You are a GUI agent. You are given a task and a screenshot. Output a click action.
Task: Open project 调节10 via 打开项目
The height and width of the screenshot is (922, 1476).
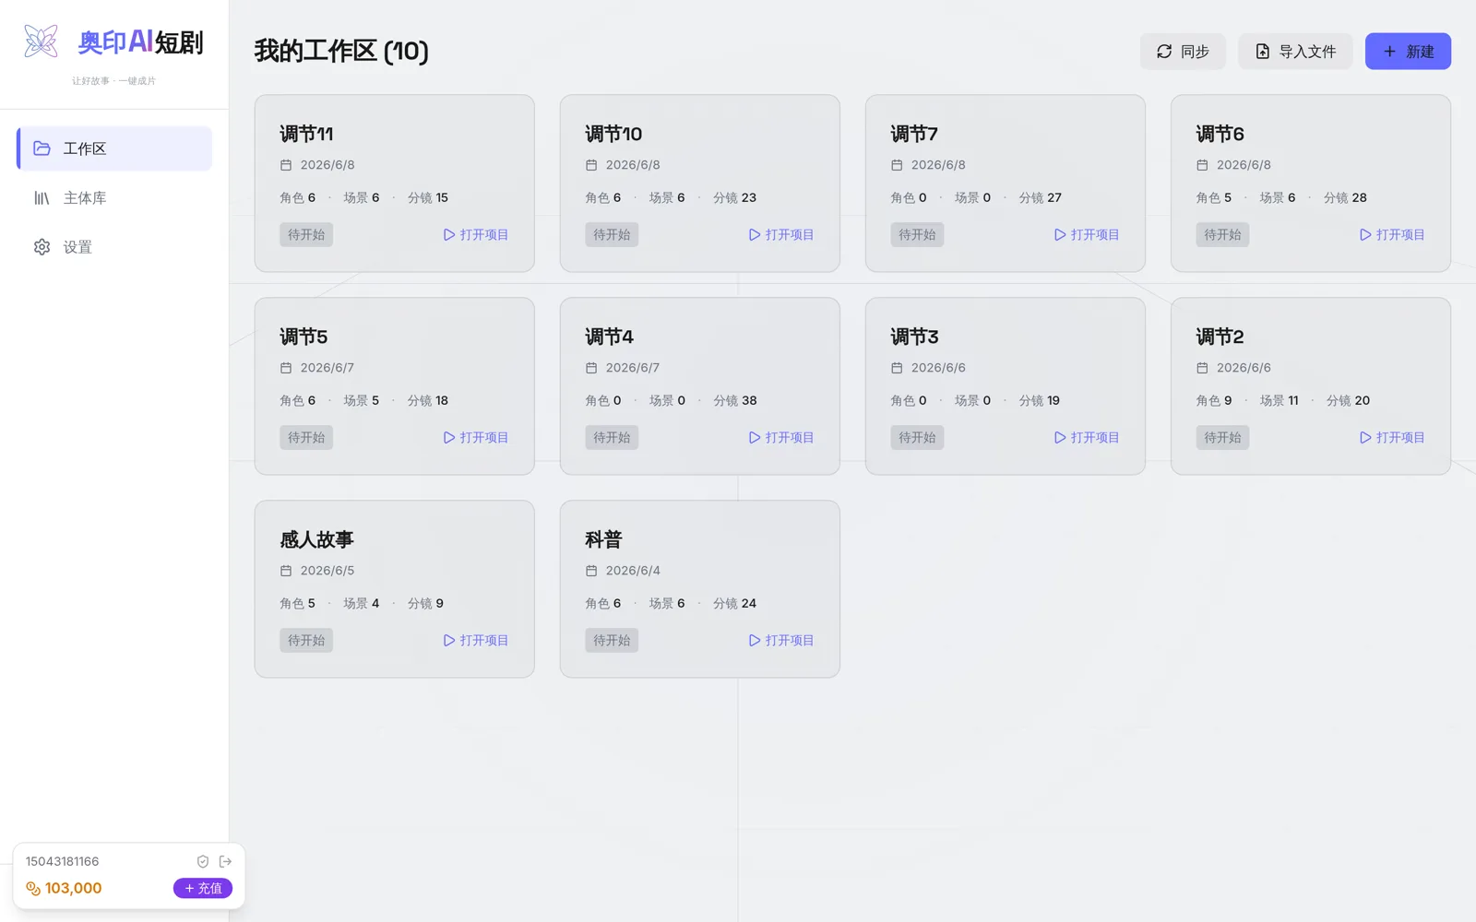coord(781,234)
